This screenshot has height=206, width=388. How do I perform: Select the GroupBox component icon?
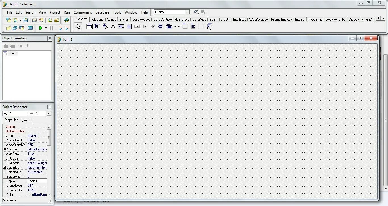point(185,26)
